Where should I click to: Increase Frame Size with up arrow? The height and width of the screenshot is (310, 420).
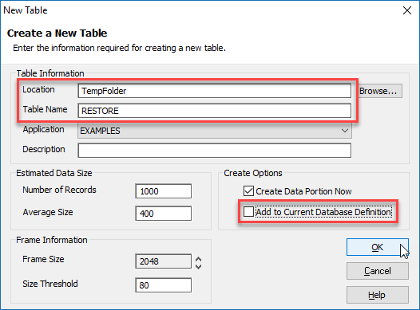(198, 259)
